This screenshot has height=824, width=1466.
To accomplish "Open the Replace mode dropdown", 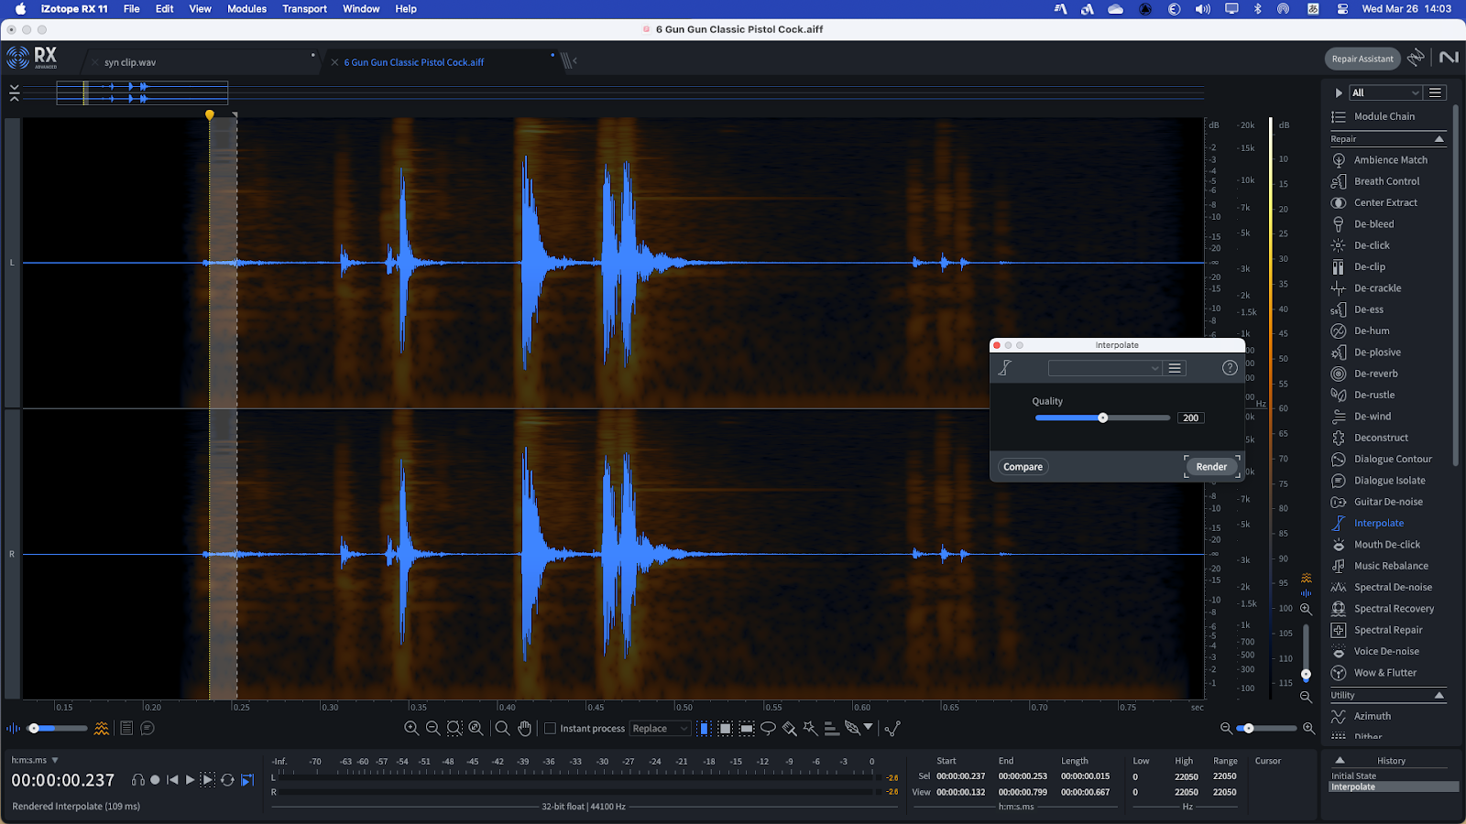I will pyautogui.click(x=660, y=729).
